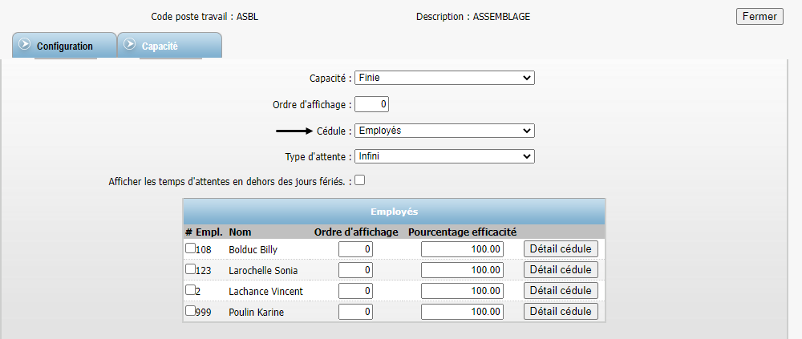Tick the checkbox for employee 2 Lachance Vincent
The width and height of the screenshot is (802, 339).
coord(190,290)
